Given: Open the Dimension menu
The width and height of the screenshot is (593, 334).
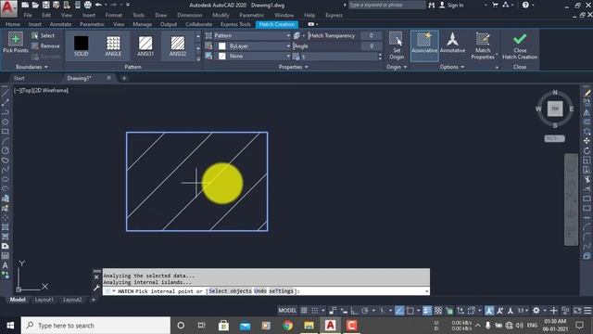Looking at the screenshot, I should pos(189,15).
